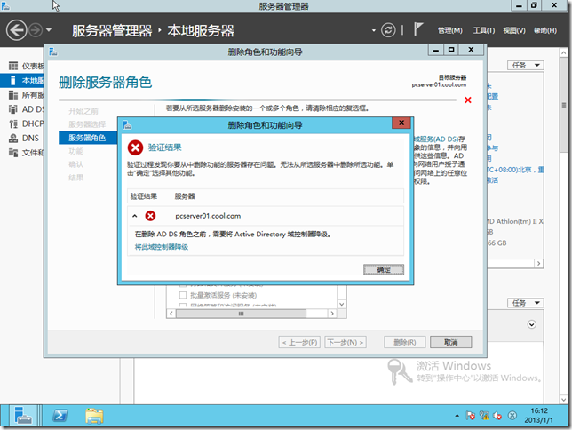This screenshot has height=430, width=572.
Task: Open Server Manager from the taskbar
Action: (x=23, y=416)
